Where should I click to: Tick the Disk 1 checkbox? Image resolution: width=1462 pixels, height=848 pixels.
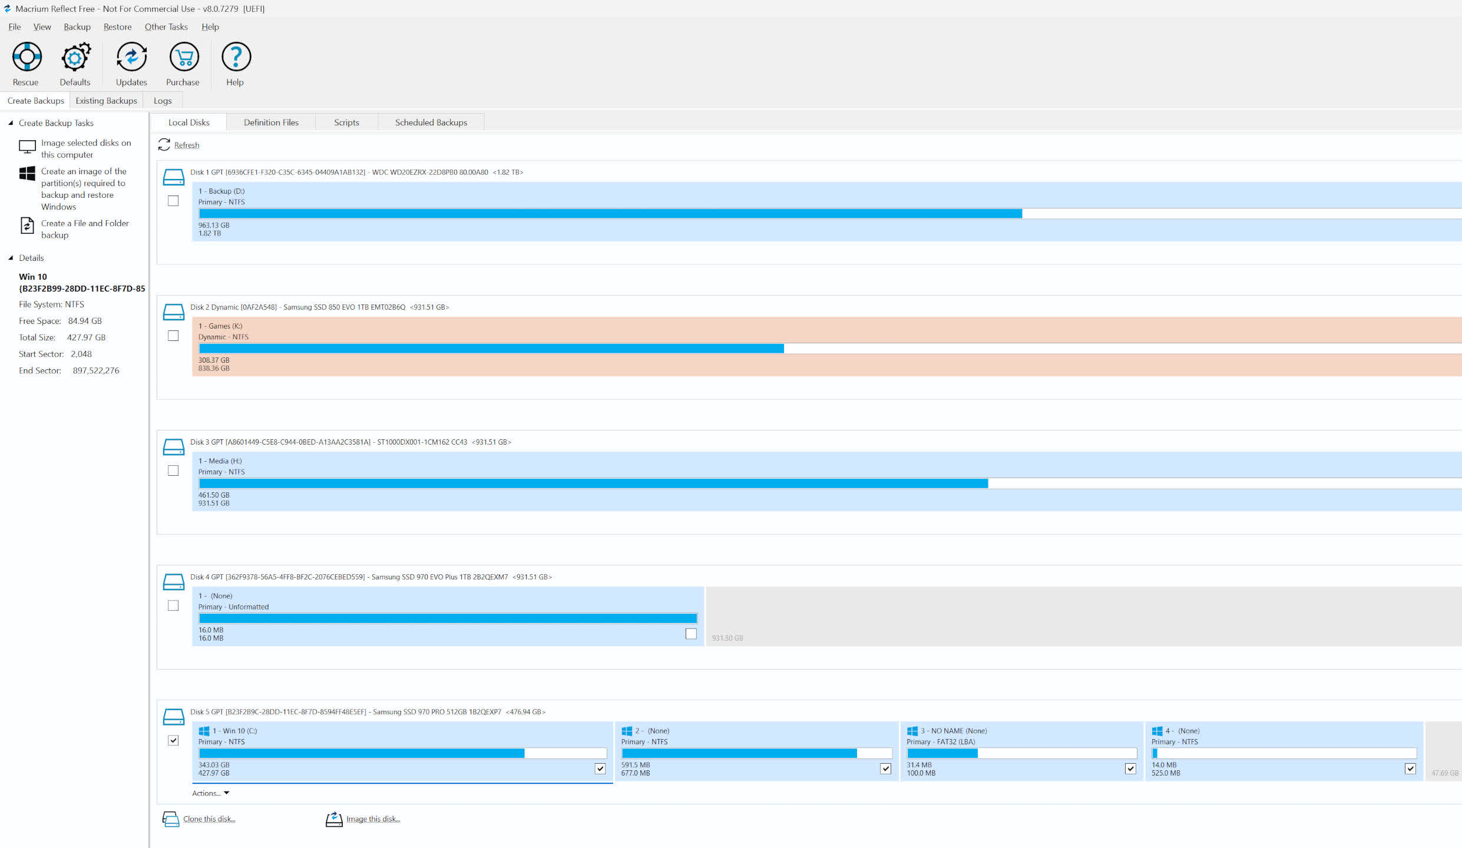point(173,201)
